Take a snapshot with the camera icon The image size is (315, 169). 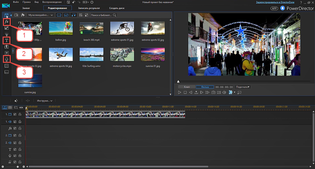tap(213, 93)
